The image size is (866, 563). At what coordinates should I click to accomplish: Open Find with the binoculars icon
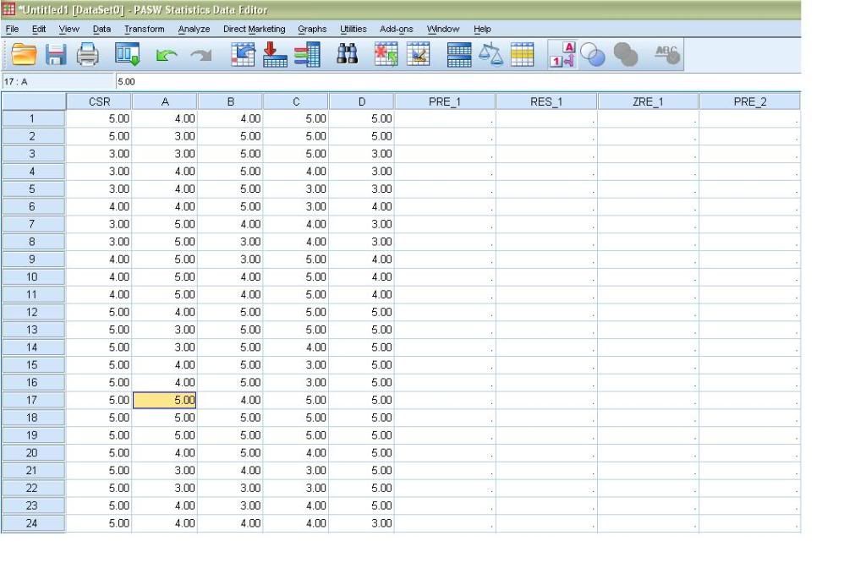(x=348, y=55)
